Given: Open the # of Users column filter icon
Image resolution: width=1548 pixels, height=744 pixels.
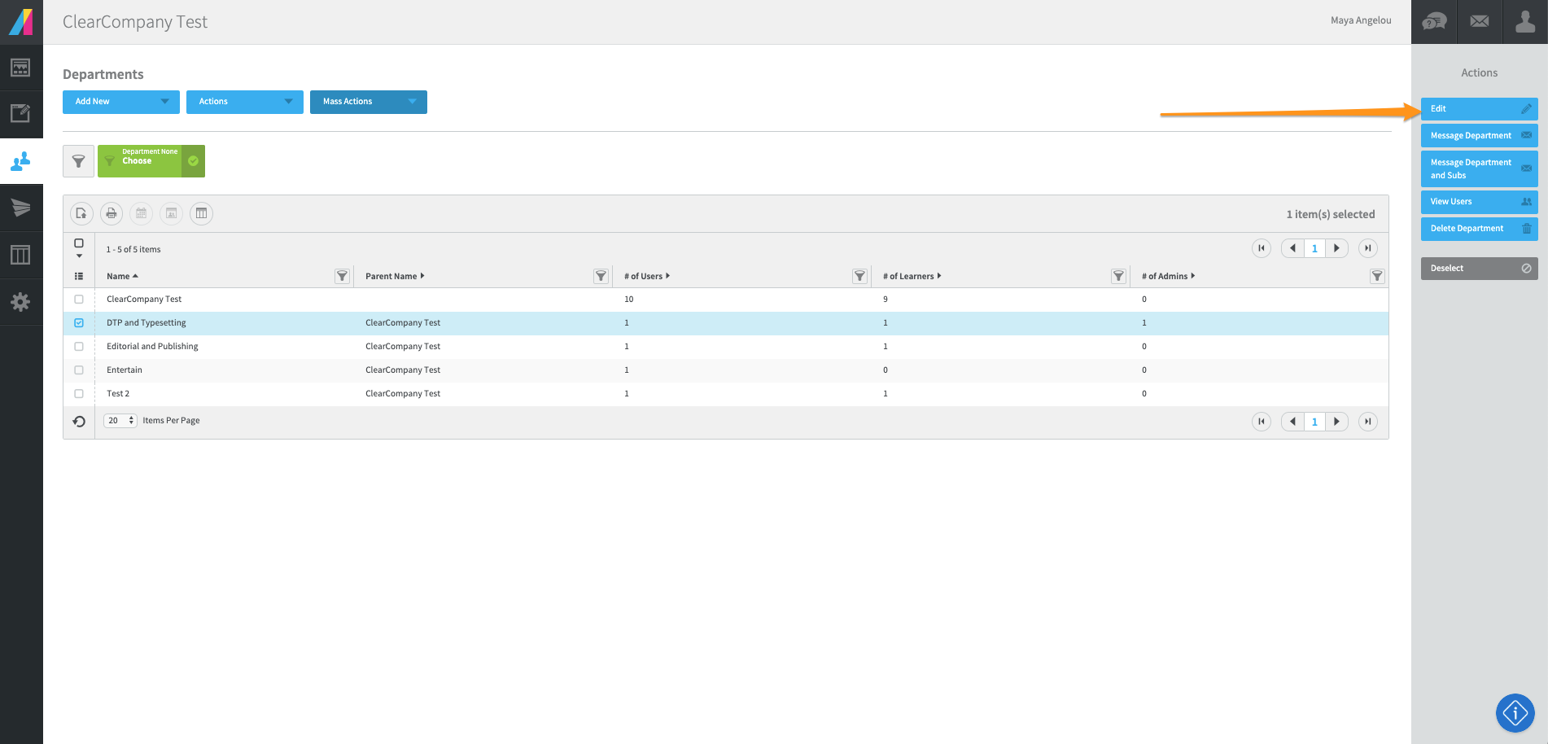Looking at the screenshot, I should click(859, 276).
